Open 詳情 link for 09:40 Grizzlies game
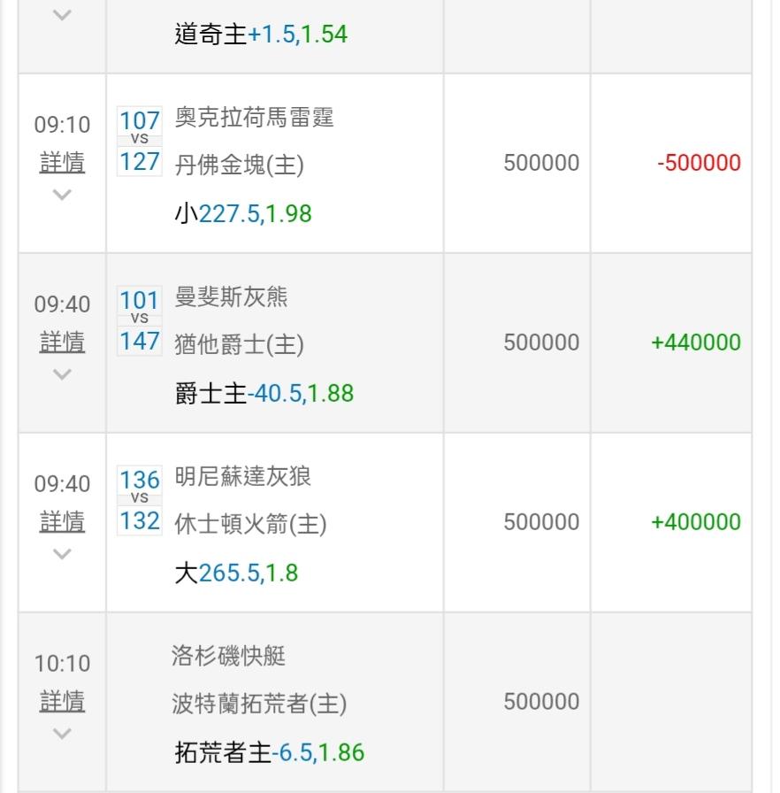 click(x=62, y=343)
